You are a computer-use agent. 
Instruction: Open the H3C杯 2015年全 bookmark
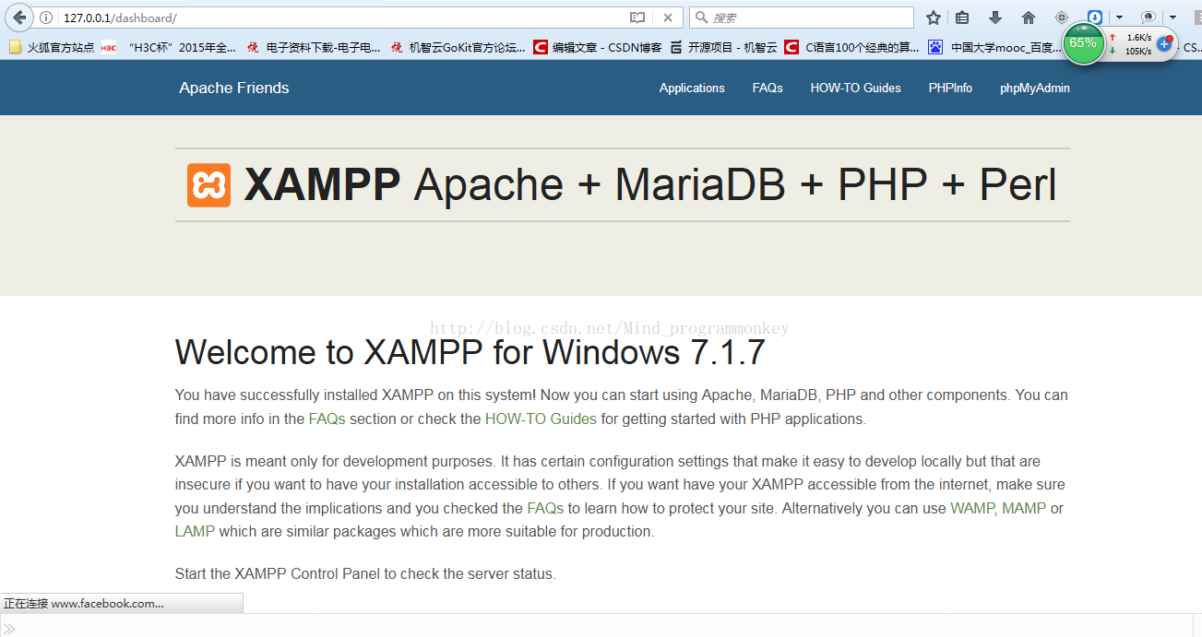(169, 47)
